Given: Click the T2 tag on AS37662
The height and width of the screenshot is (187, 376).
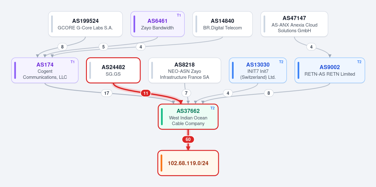Looking at the screenshot, I should point(212,108).
